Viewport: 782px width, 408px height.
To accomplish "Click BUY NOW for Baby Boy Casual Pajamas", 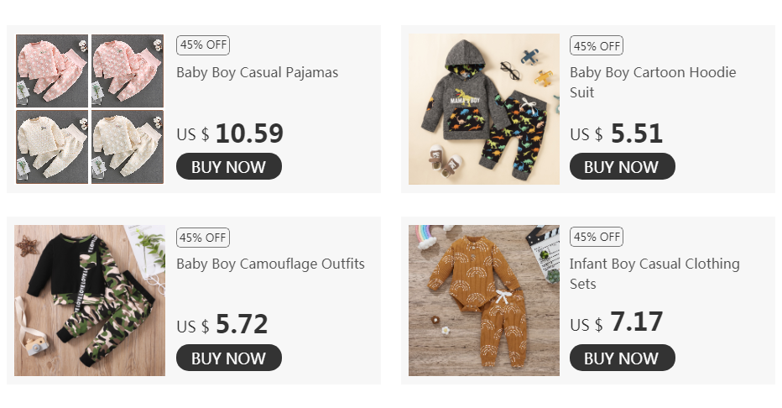I will coord(228,167).
